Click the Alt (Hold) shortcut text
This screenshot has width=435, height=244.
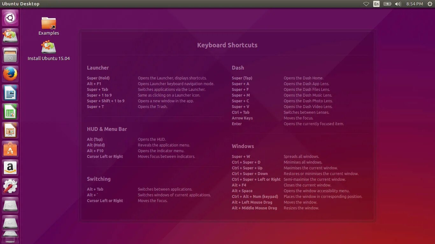coord(96,145)
